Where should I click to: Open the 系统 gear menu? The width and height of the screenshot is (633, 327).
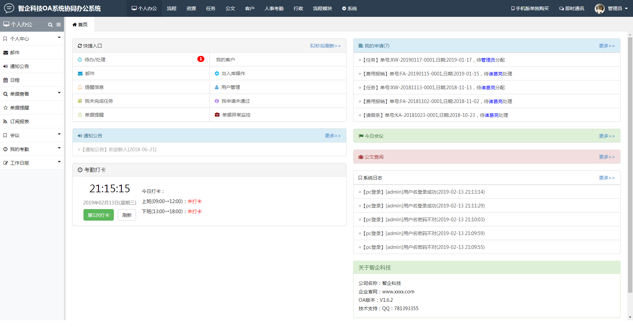[x=349, y=8]
